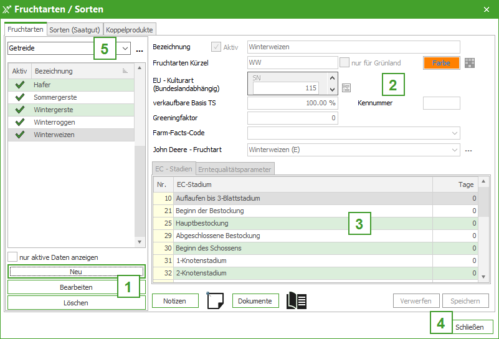
Task: Click the sticky note icon beside Notizen
Action: (x=214, y=300)
